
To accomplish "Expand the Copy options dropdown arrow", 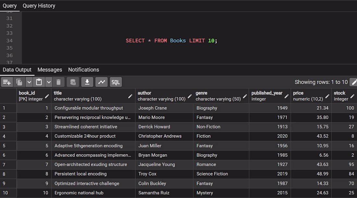I will [29, 82].
